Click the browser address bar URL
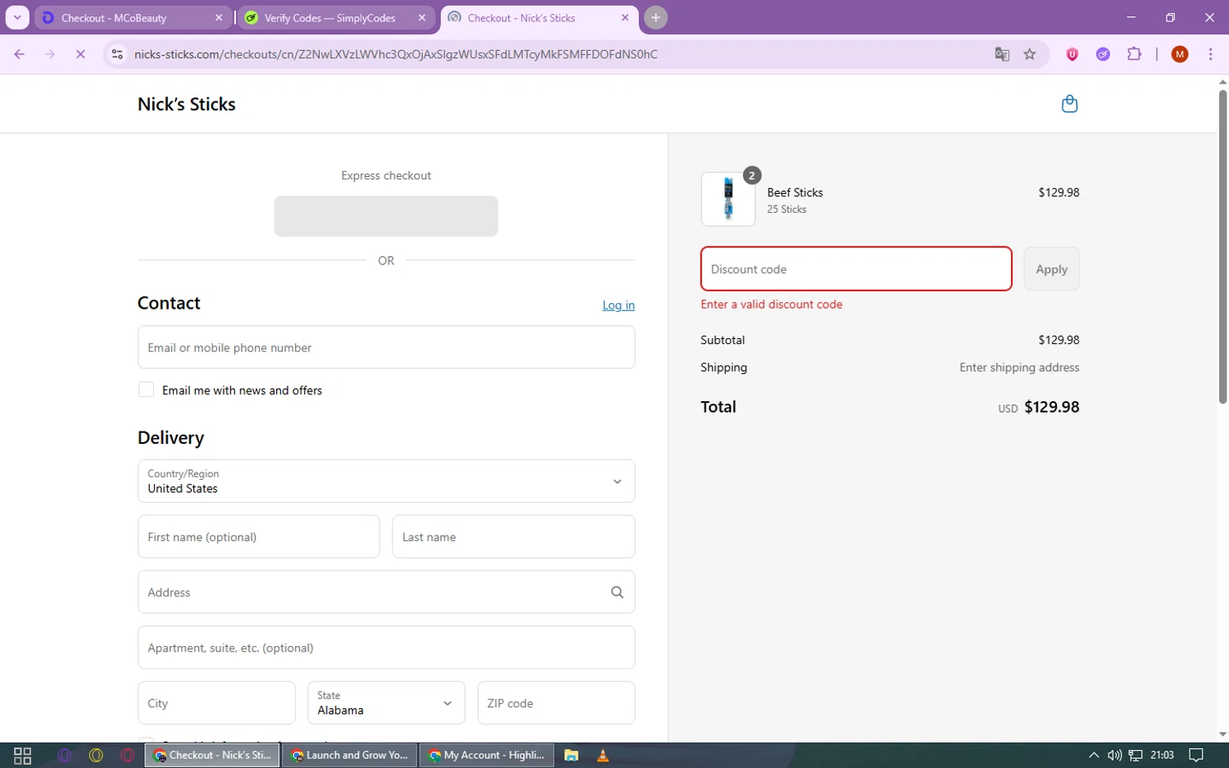 pyautogui.click(x=396, y=54)
